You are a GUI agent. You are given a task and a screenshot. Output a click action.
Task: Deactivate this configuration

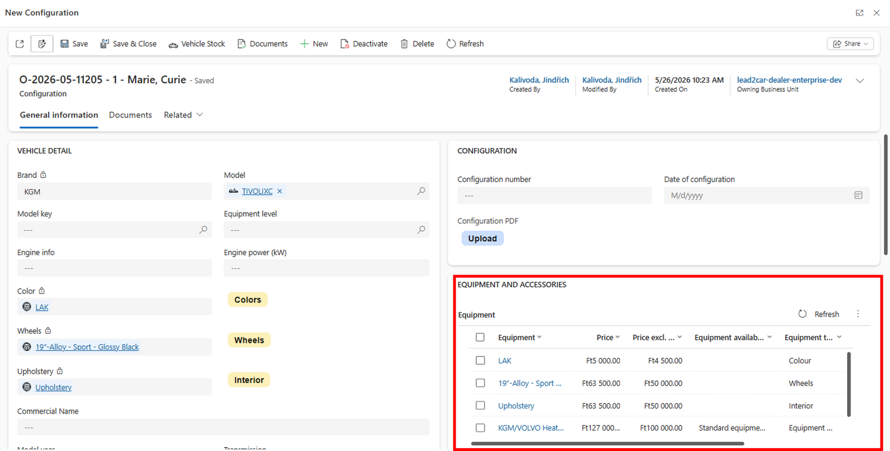click(364, 44)
